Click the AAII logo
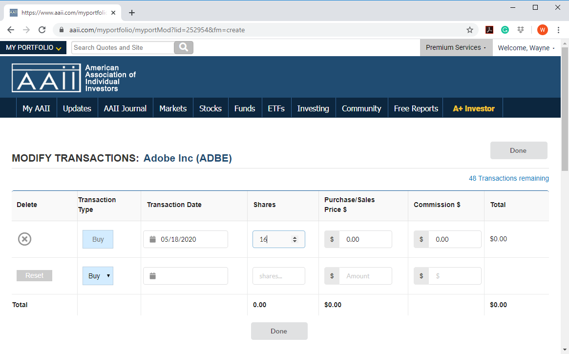The image size is (569, 354). [x=74, y=78]
